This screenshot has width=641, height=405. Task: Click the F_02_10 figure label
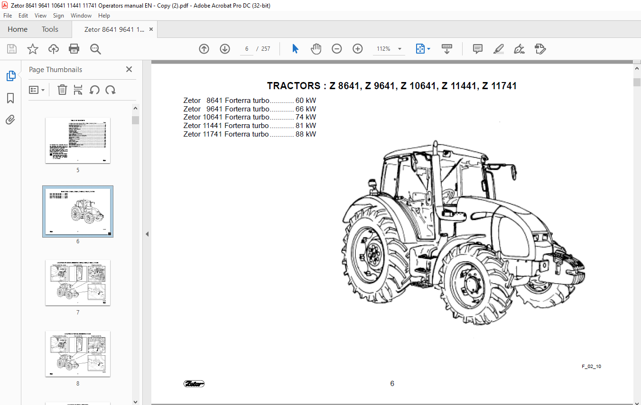pyautogui.click(x=592, y=366)
